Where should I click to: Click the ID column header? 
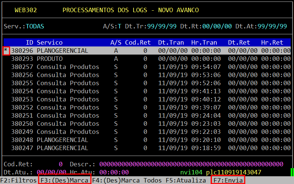[29, 43]
